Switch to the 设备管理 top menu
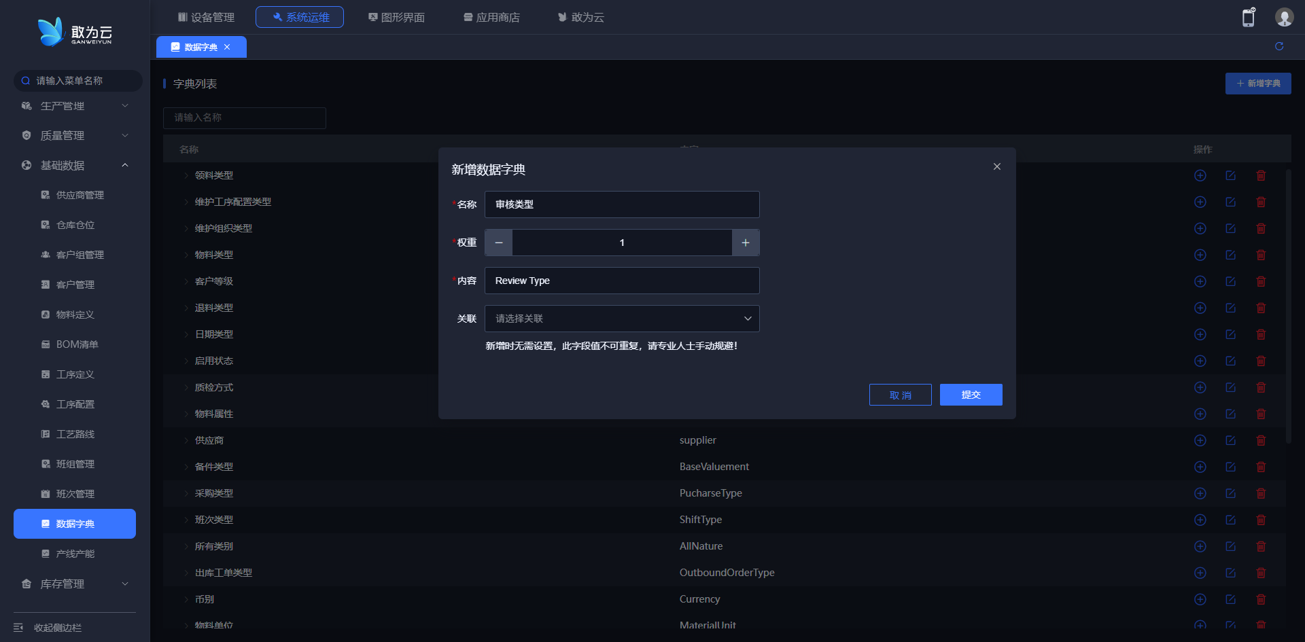This screenshot has width=1305, height=642. click(206, 17)
